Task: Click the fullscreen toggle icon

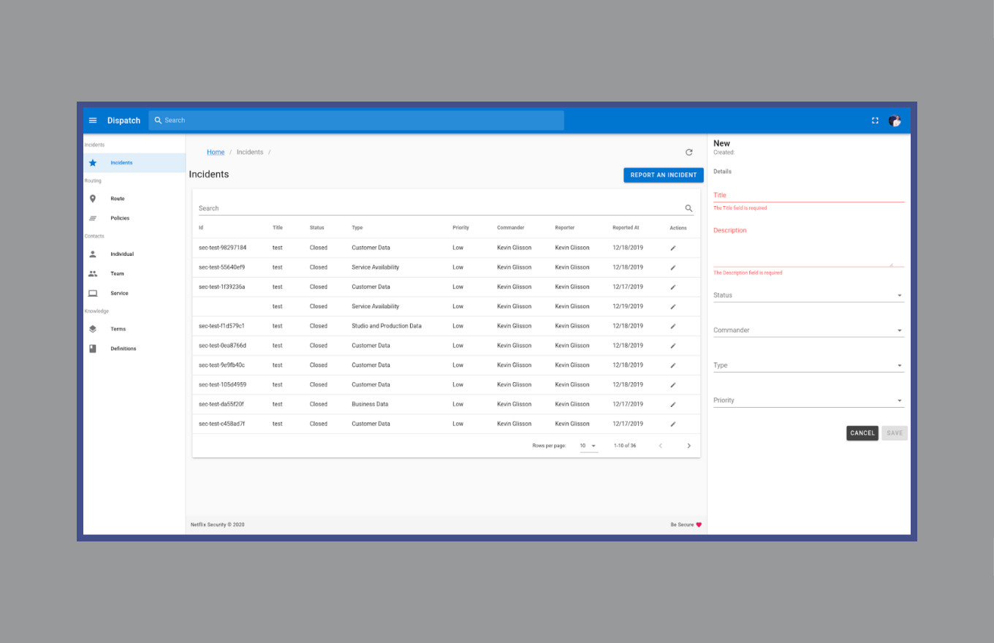Action: pyautogui.click(x=875, y=121)
